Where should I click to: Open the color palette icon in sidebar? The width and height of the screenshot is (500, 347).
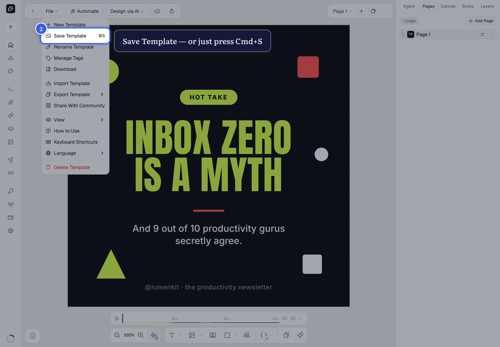(11, 71)
